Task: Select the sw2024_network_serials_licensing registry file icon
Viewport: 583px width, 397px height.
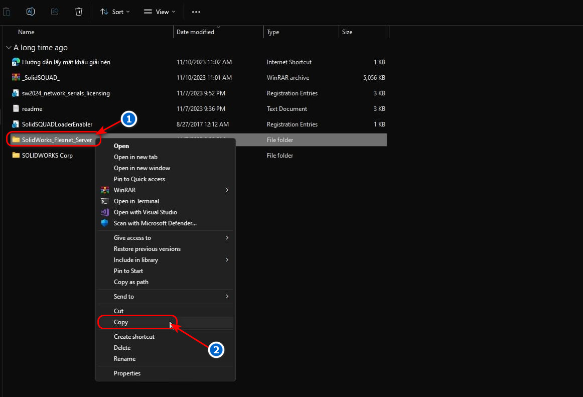Action: coord(16,93)
